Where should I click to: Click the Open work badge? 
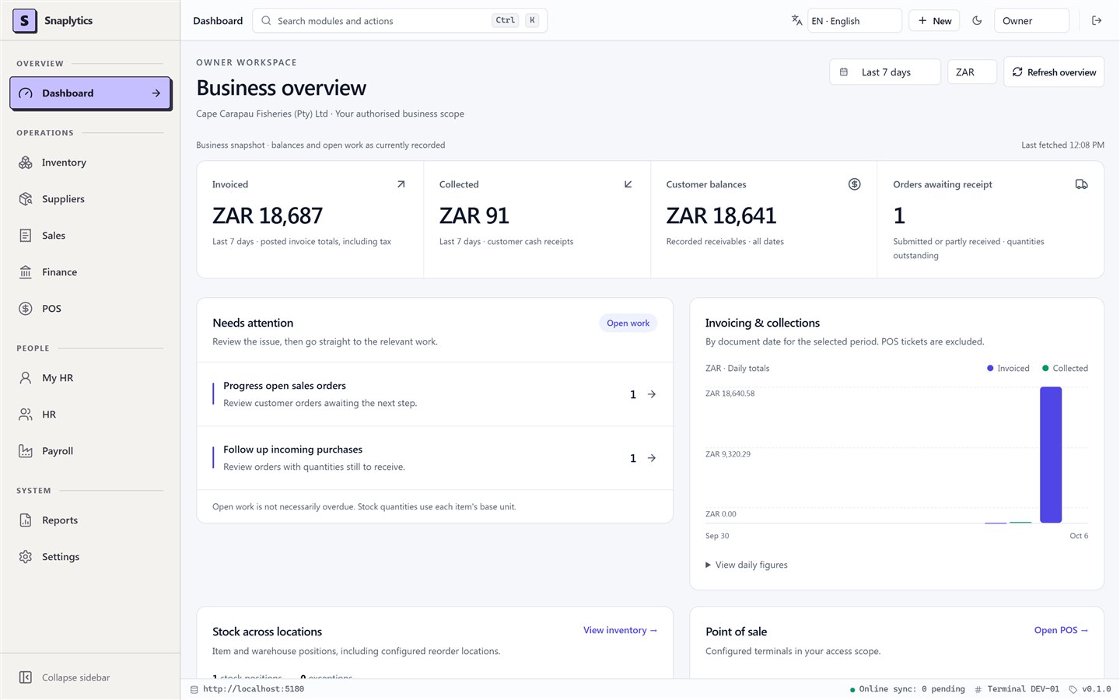628,324
